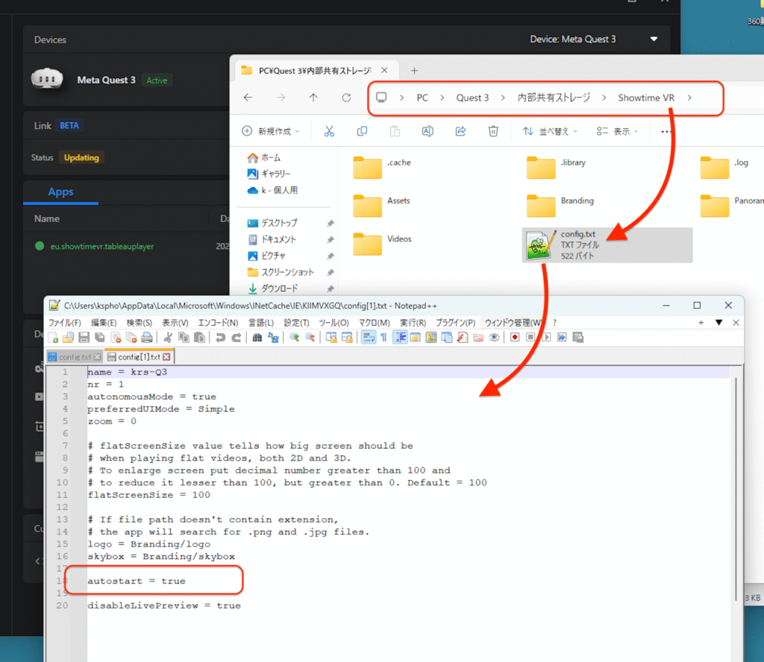Click the stop recording macro icon
764x662 pixels.
pyautogui.click(x=530, y=337)
